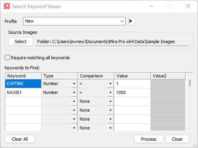Select the NAXIS1 keyword cell

(x=23, y=92)
